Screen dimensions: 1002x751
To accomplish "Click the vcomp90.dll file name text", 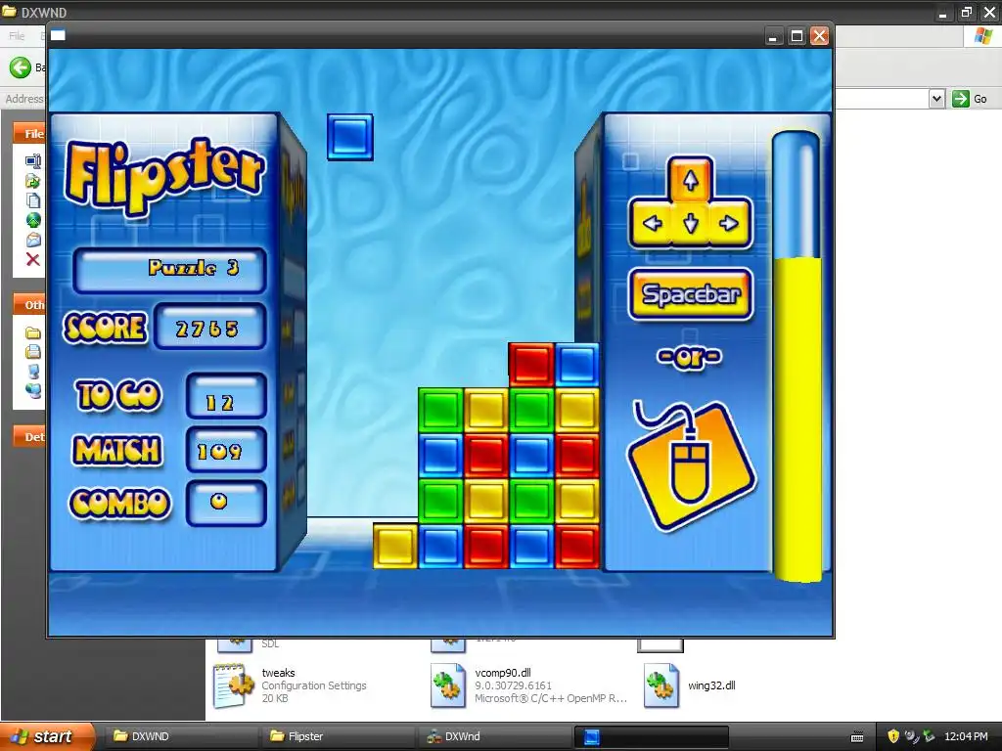I will 503,673.
